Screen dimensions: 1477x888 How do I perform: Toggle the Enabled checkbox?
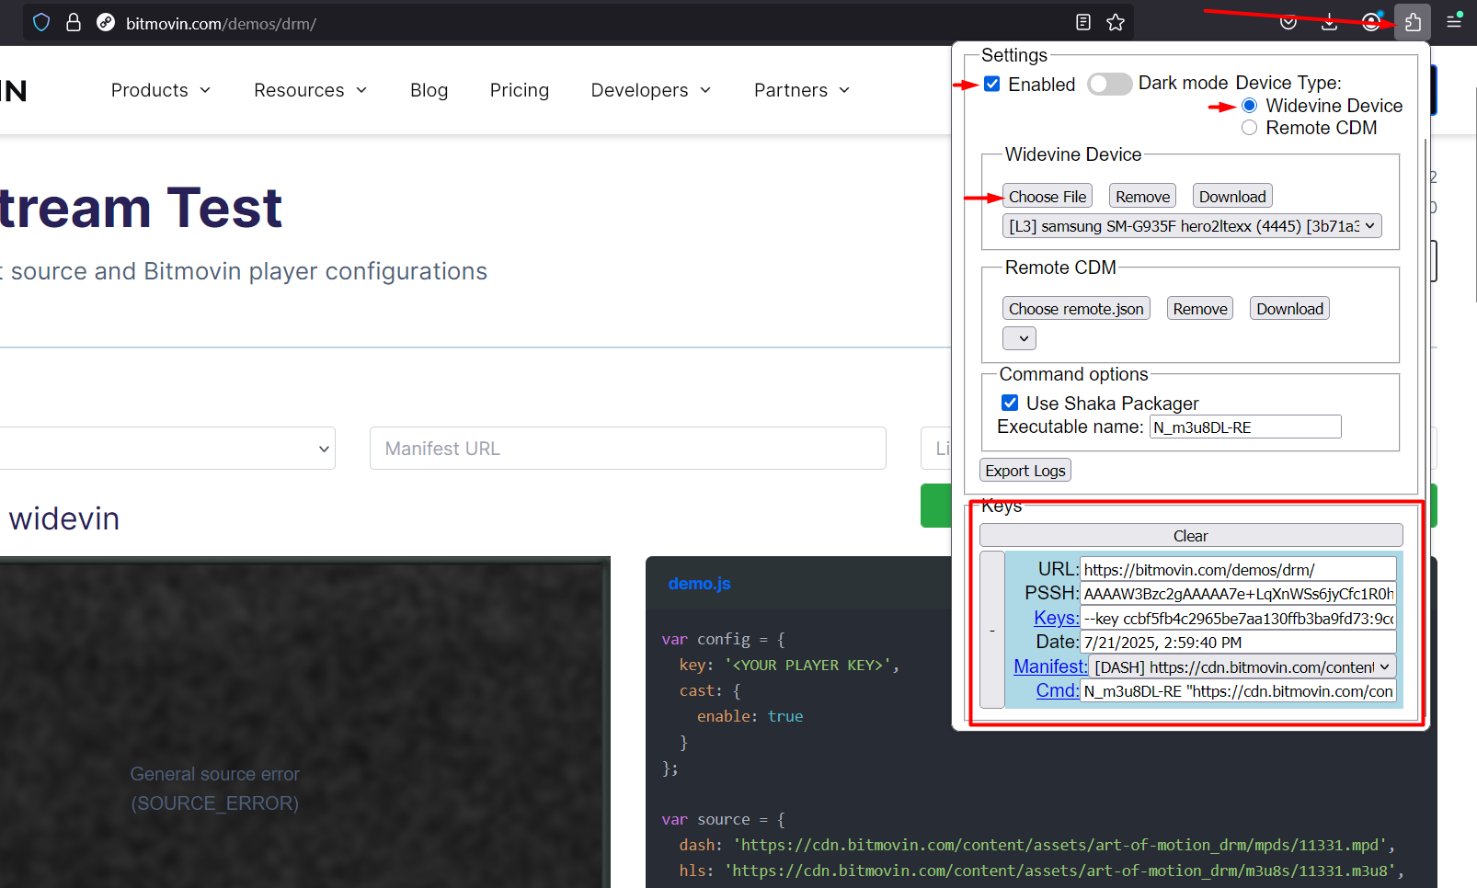(992, 84)
